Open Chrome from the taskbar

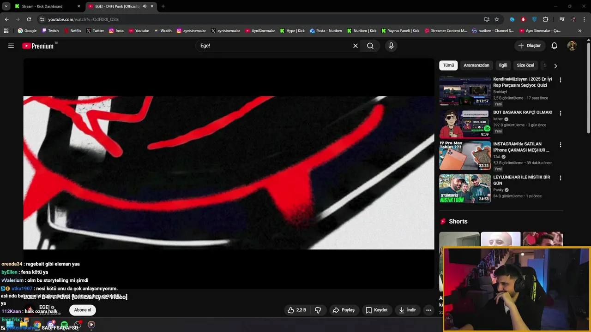37,325
